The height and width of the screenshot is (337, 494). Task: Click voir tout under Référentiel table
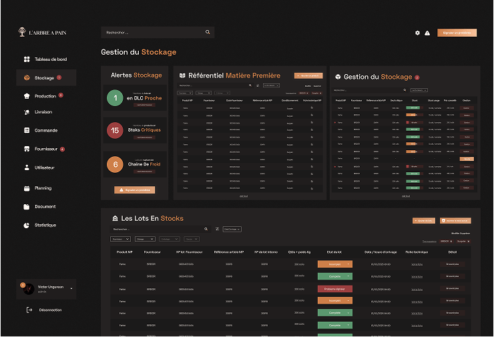[x=244, y=196]
